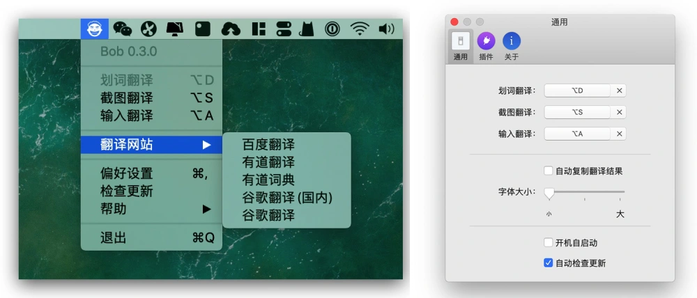Open 百度翻译 website
697x298 pixels.
pos(286,145)
